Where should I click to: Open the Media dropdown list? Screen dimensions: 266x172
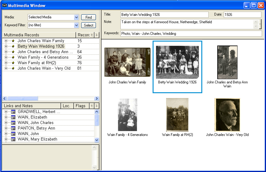pyautogui.click(x=76, y=17)
